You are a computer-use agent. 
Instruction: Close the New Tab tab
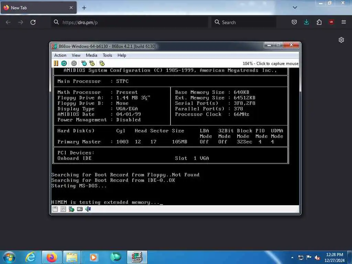71,8
